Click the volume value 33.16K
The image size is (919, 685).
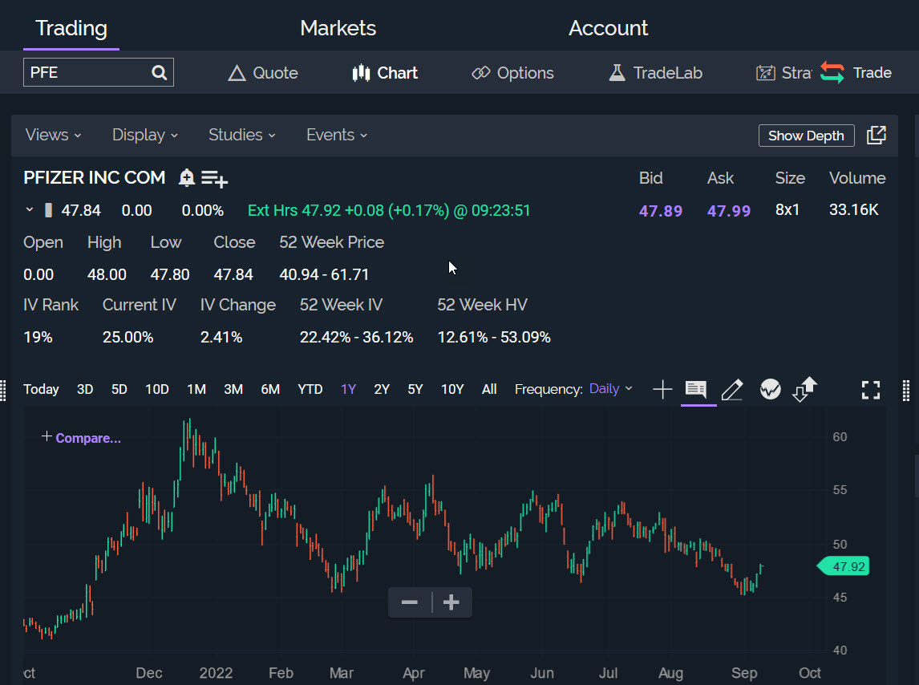(854, 210)
